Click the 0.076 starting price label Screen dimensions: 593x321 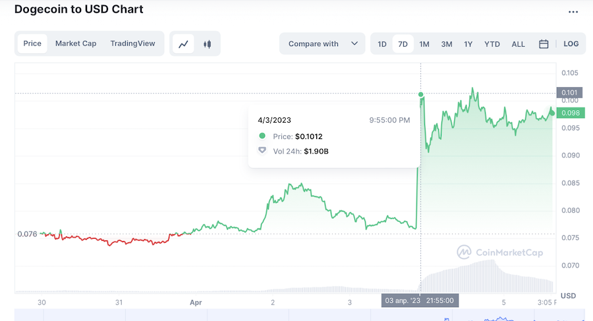coord(27,234)
